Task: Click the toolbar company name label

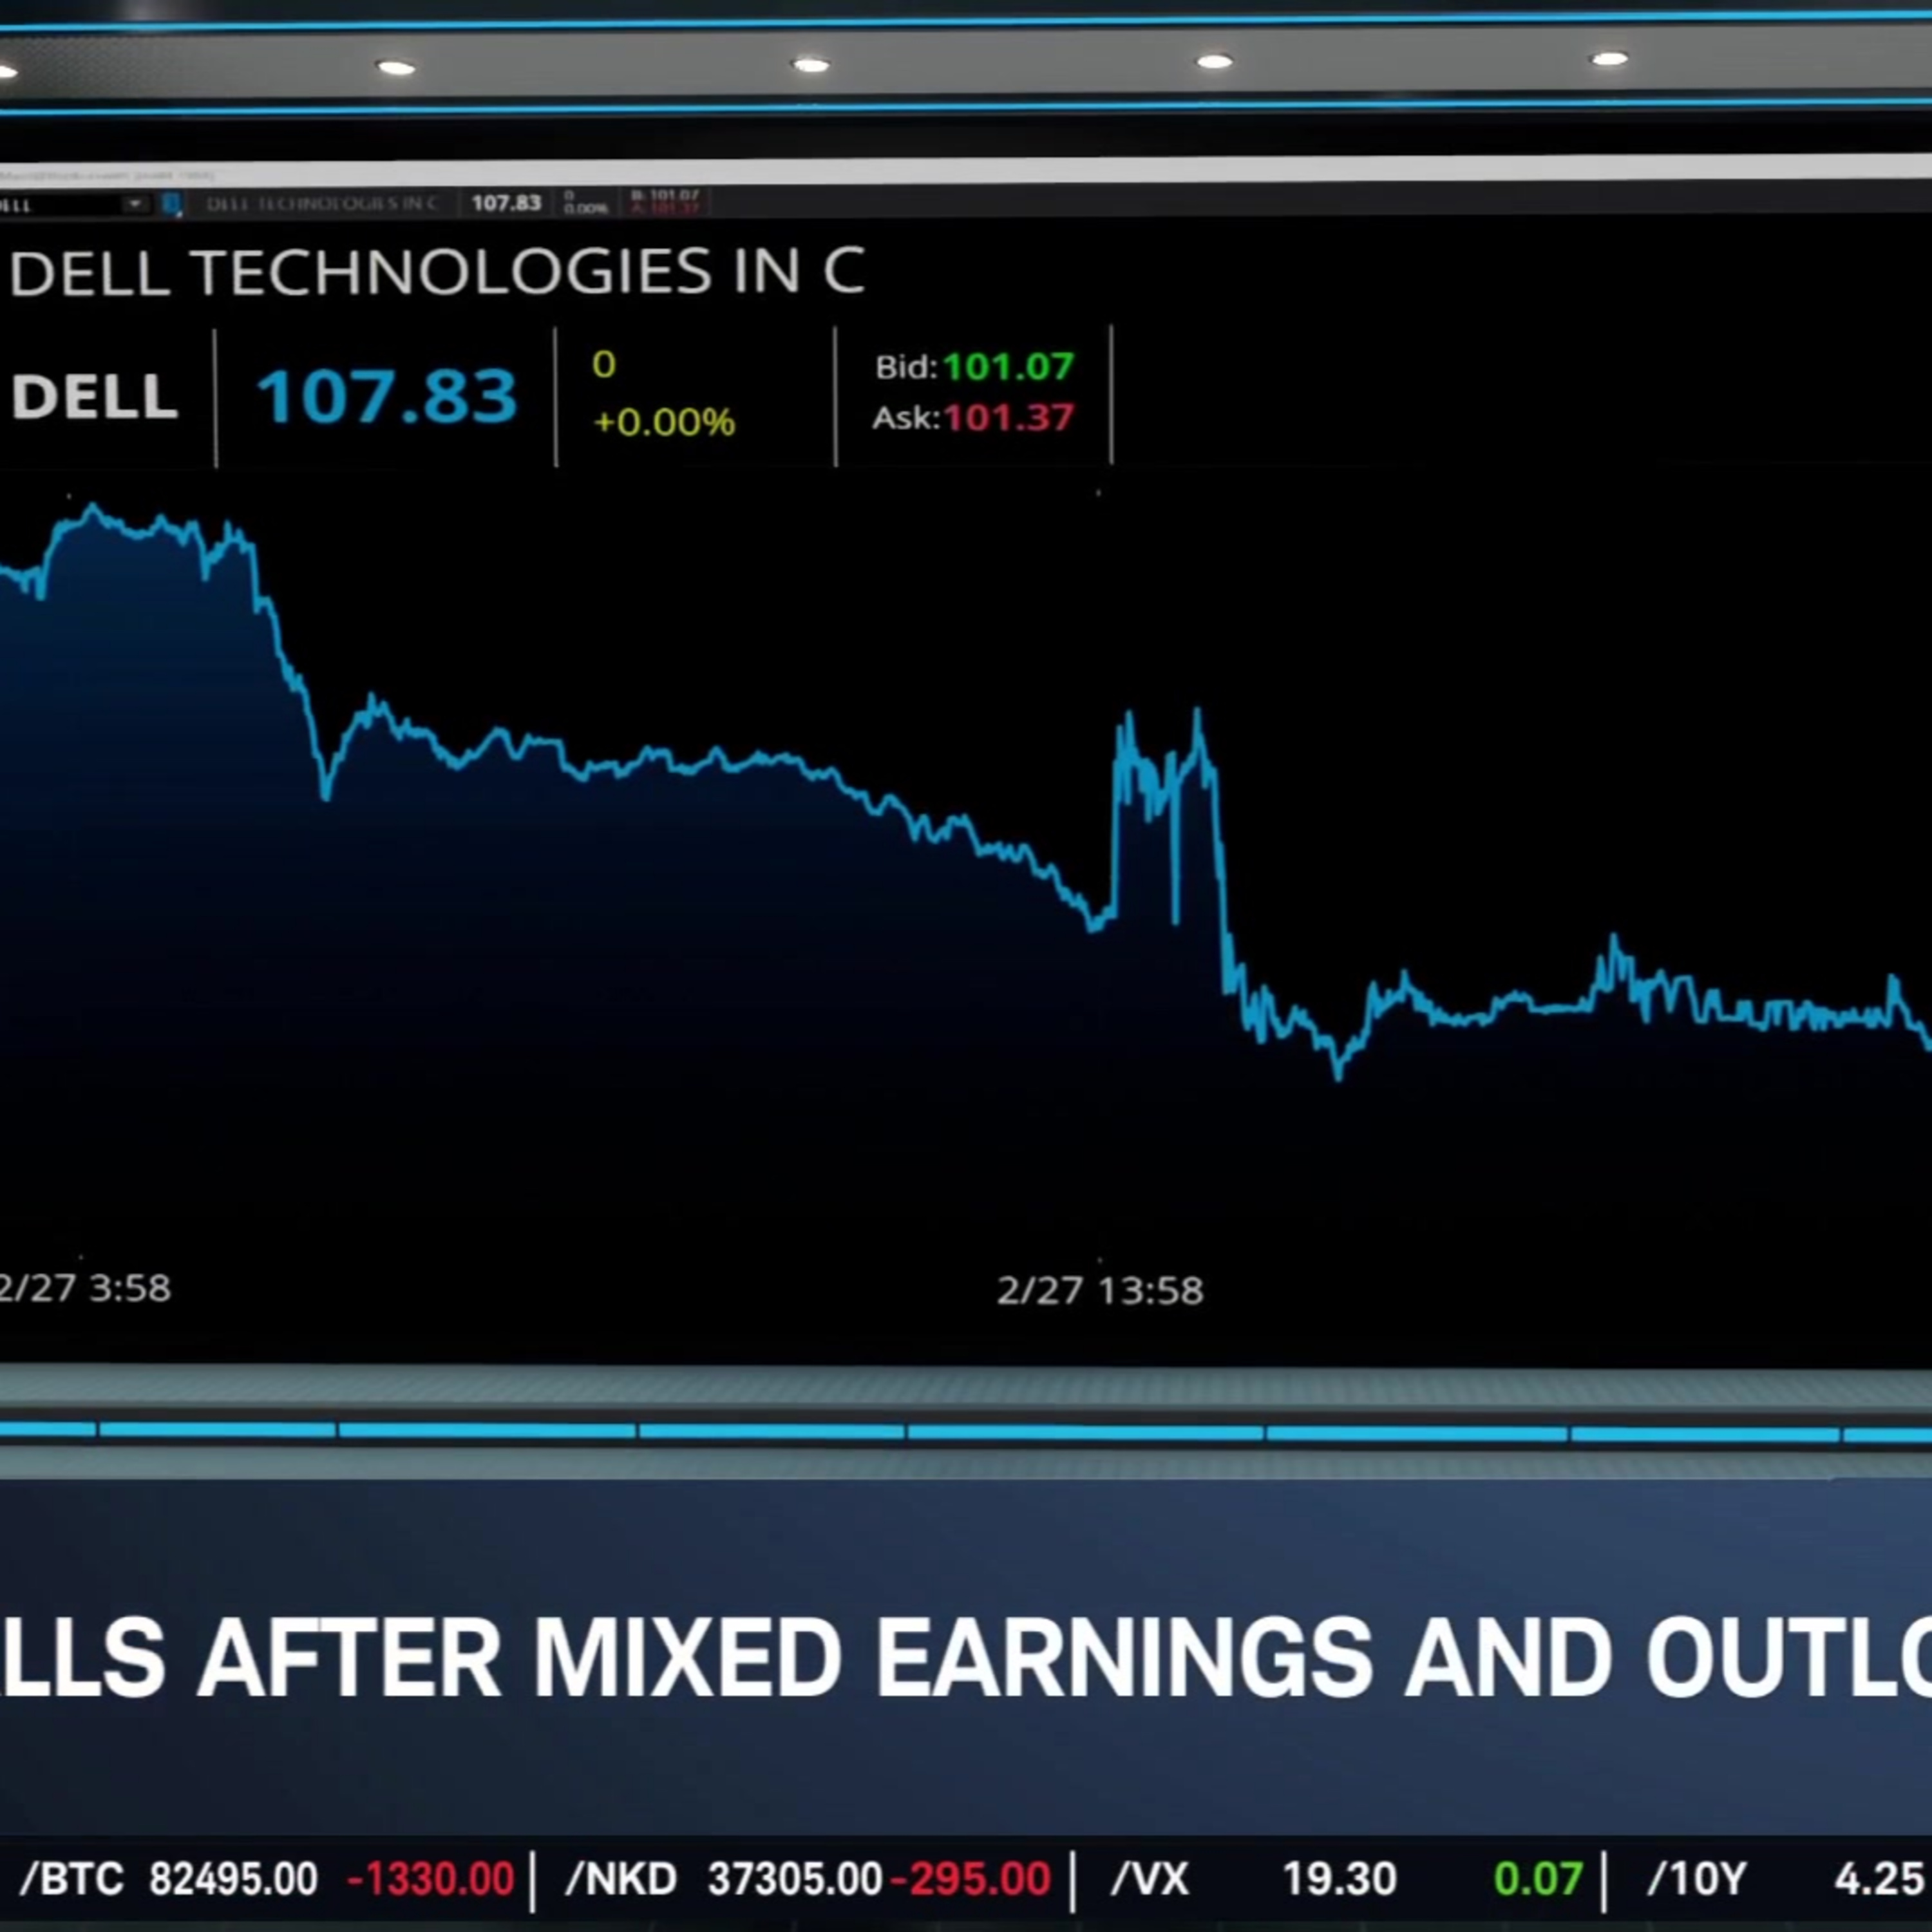Action: pyautogui.click(x=321, y=204)
